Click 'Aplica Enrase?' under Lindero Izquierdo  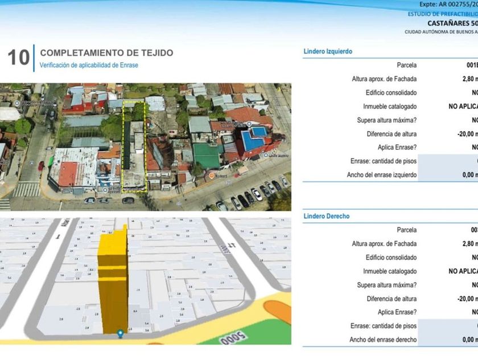coord(397,148)
